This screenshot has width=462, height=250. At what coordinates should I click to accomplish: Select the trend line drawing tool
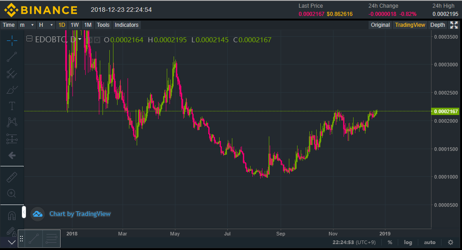12,57
